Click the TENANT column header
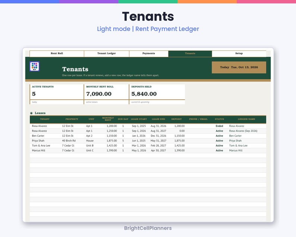296x237 pixels. pos(45,119)
